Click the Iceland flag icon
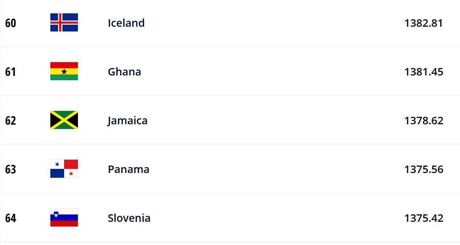 tap(64, 22)
